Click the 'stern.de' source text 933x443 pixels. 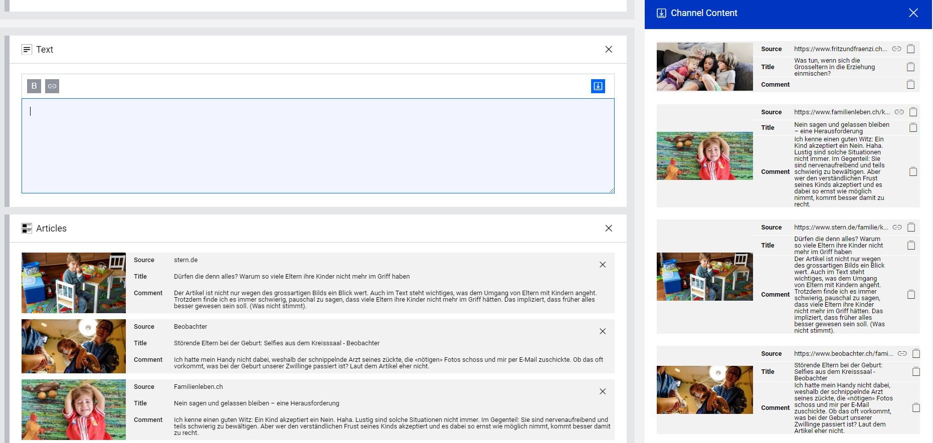coord(185,260)
